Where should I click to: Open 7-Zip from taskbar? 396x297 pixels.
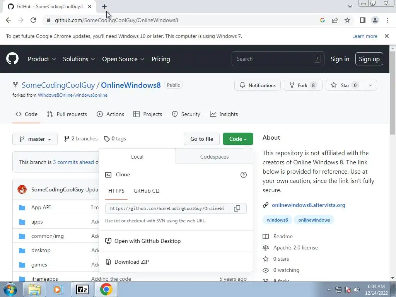pos(82,289)
